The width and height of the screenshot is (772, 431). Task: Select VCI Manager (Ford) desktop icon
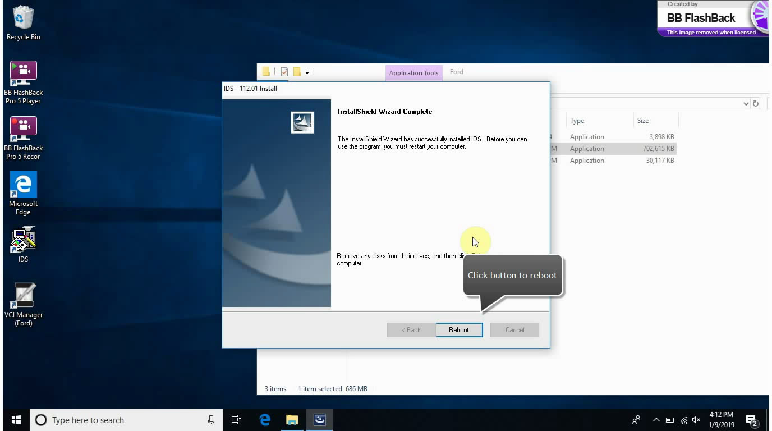click(23, 304)
